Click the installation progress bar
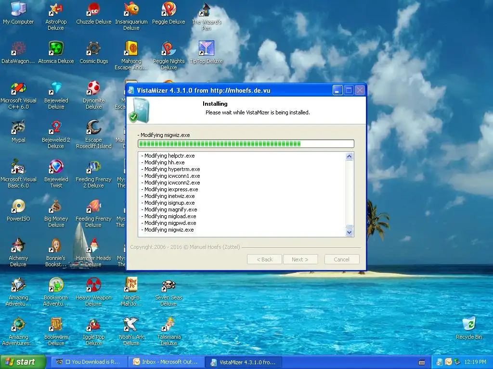This screenshot has width=493, height=369. [246, 144]
